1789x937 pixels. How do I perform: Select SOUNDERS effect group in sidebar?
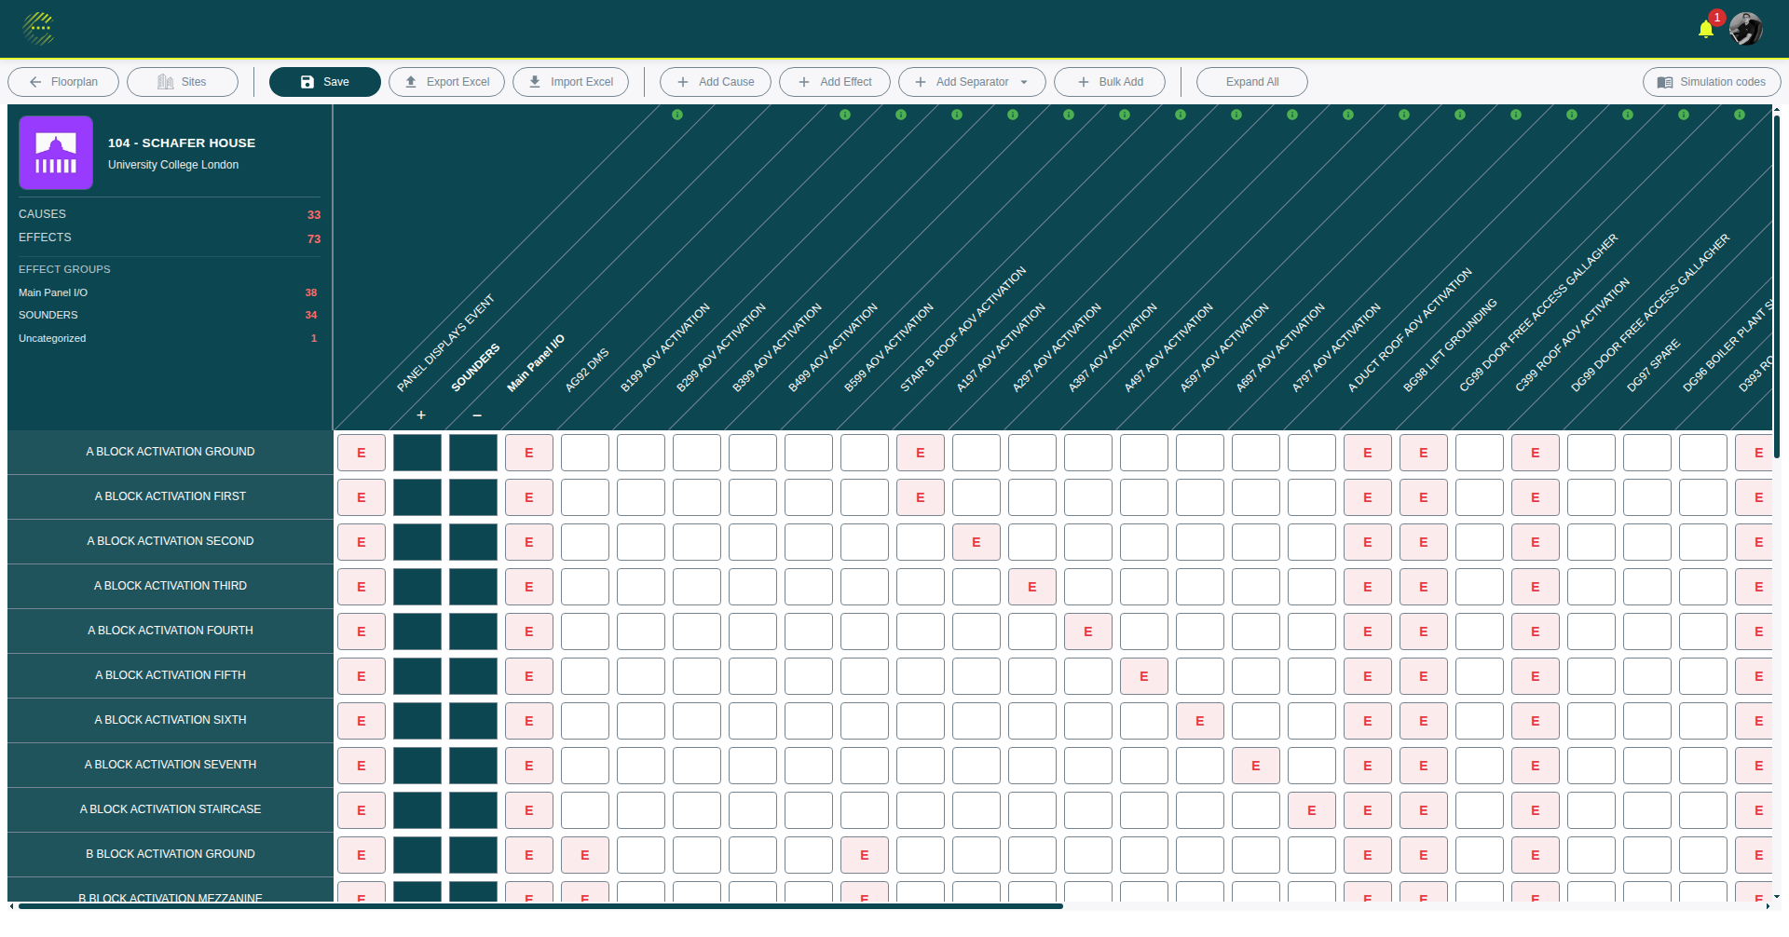[x=169, y=315]
